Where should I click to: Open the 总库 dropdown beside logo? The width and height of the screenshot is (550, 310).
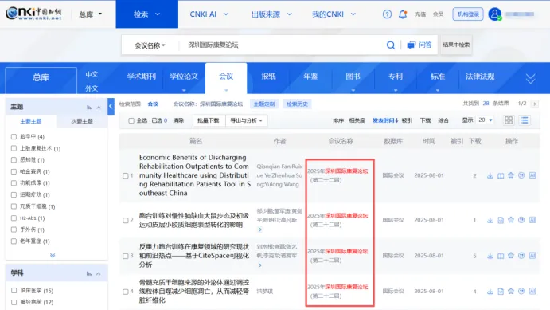[90, 14]
